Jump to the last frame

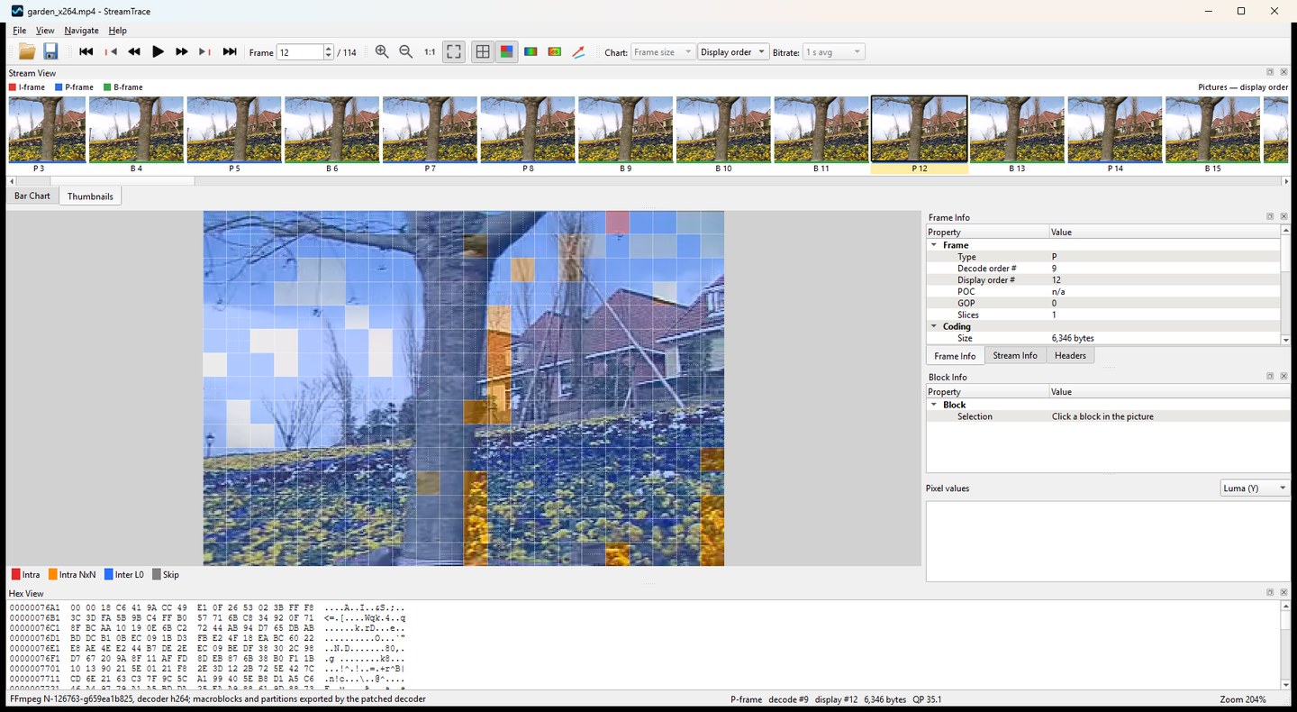coord(230,52)
